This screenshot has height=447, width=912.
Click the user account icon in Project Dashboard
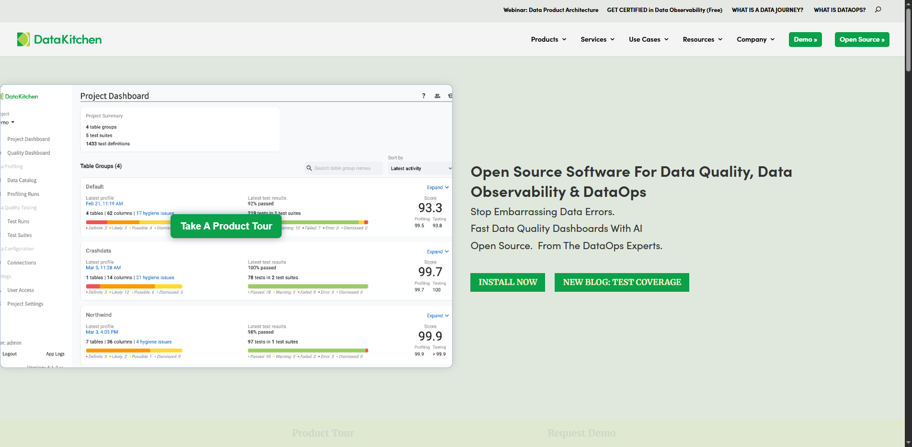[437, 96]
